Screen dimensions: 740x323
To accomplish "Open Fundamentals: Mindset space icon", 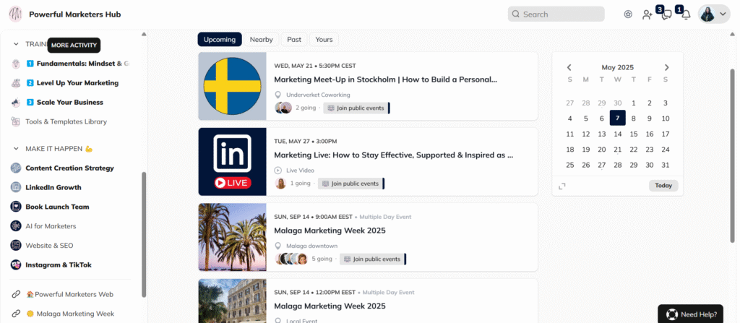I will point(16,64).
